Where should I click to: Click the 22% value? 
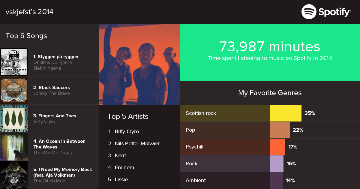tap(298, 130)
